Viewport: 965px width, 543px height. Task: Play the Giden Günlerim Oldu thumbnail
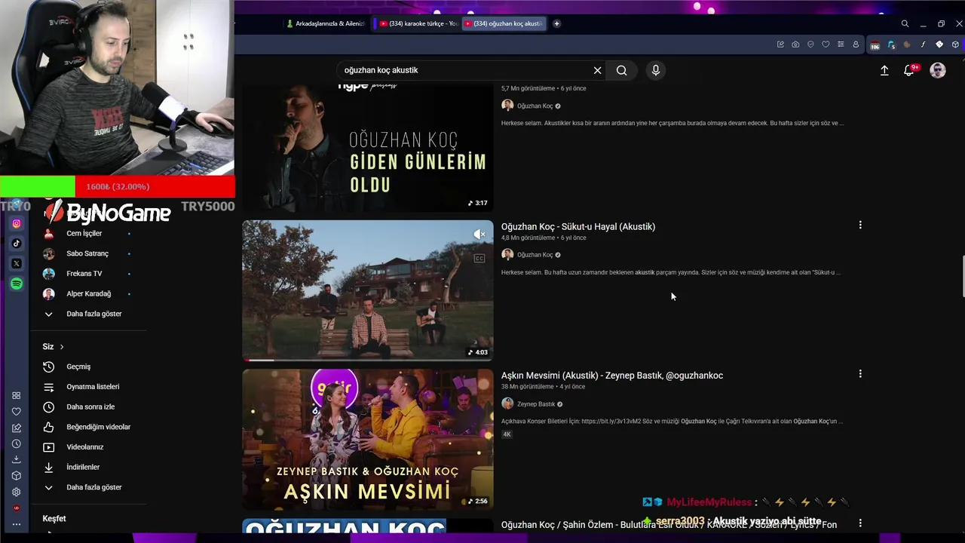368,147
